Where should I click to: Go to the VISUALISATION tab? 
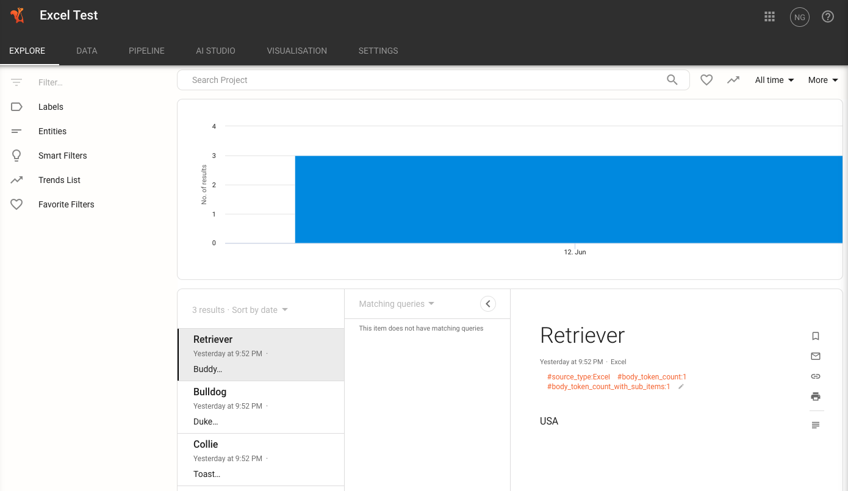296,51
